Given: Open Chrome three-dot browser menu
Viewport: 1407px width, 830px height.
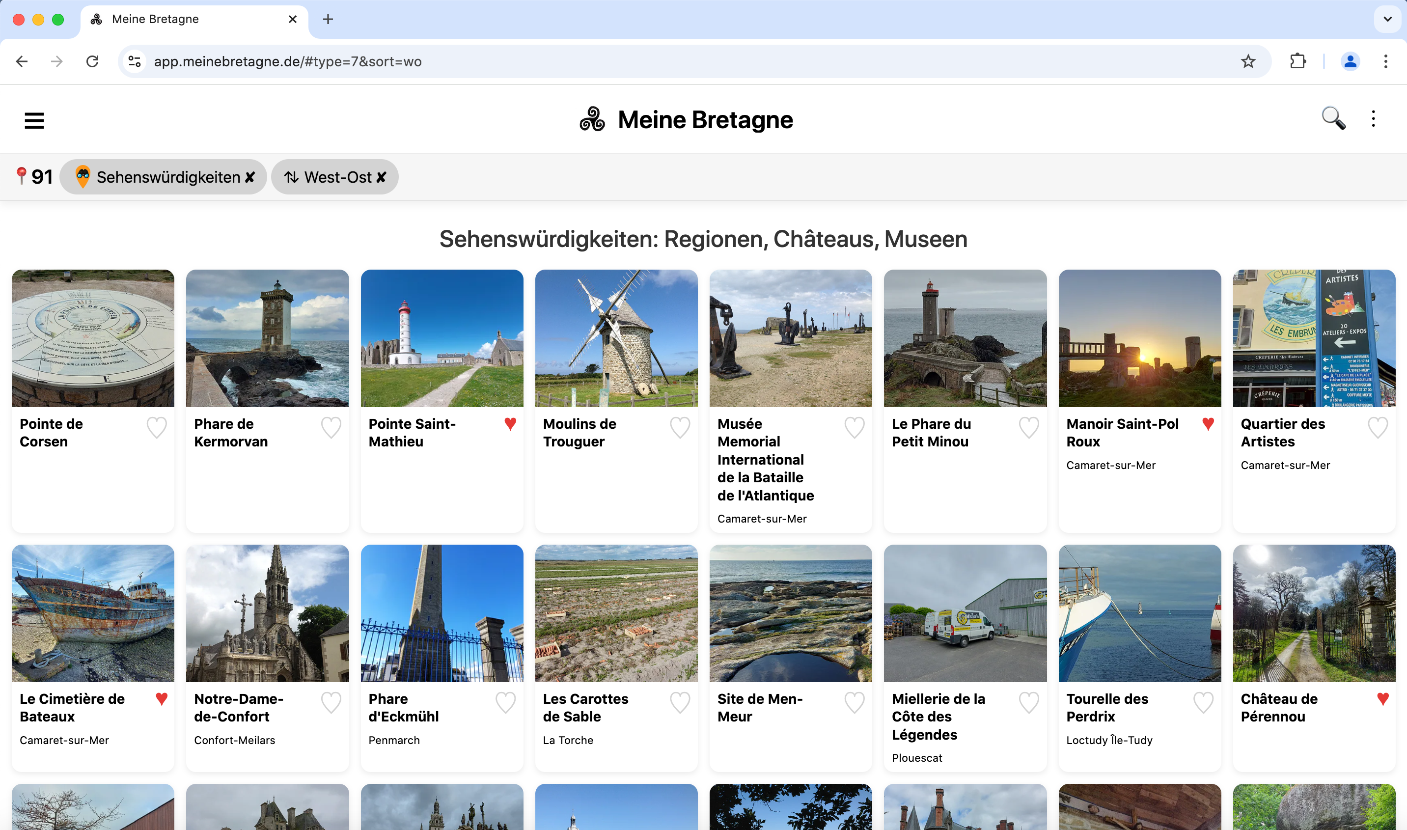Looking at the screenshot, I should pyautogui.click(x=1385, y=61).
